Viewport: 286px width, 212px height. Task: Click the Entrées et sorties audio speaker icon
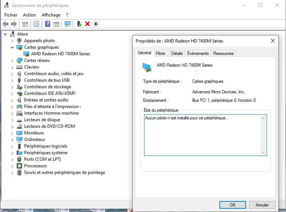(19, 100)
